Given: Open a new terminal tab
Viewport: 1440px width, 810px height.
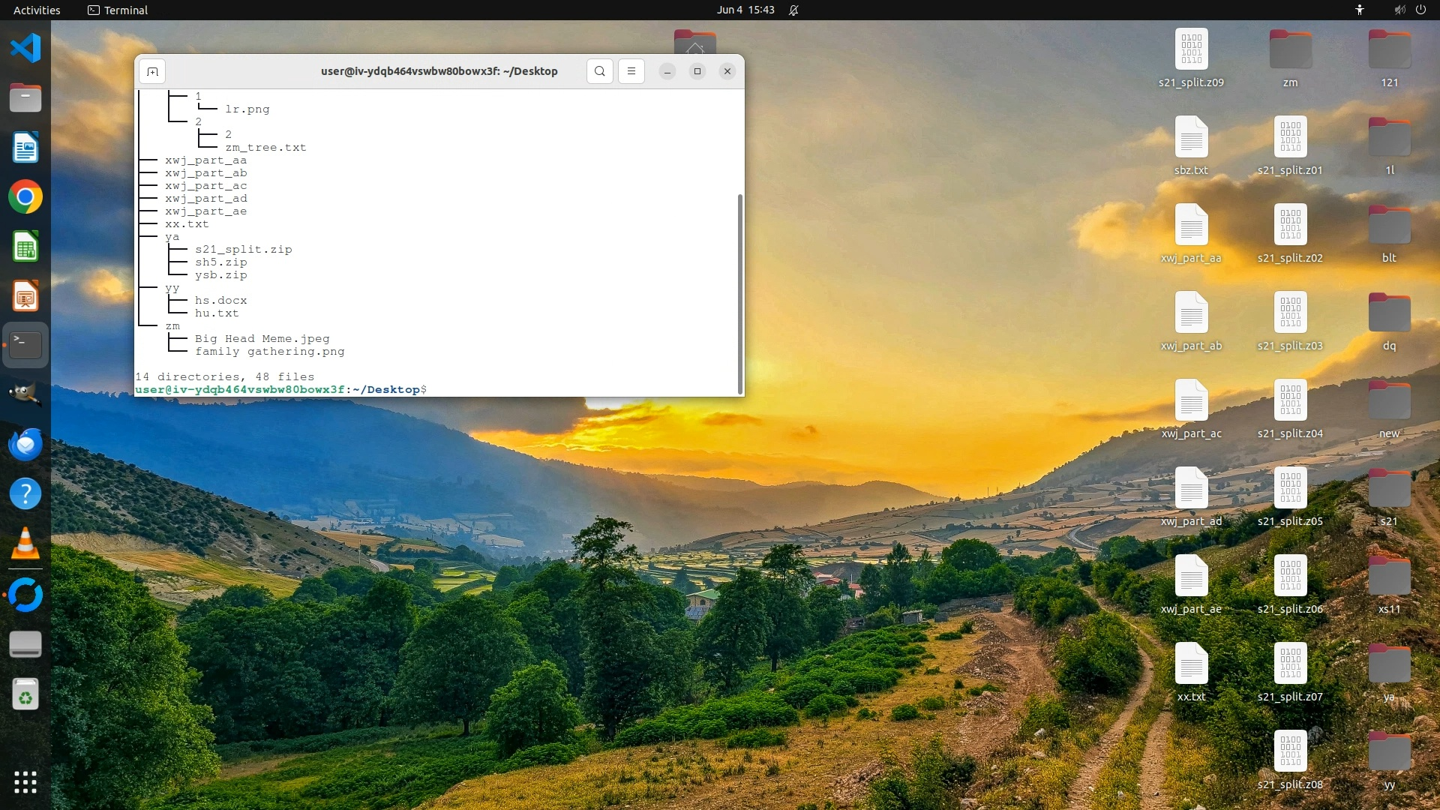Looking at the screenshot, I should 152,71.
